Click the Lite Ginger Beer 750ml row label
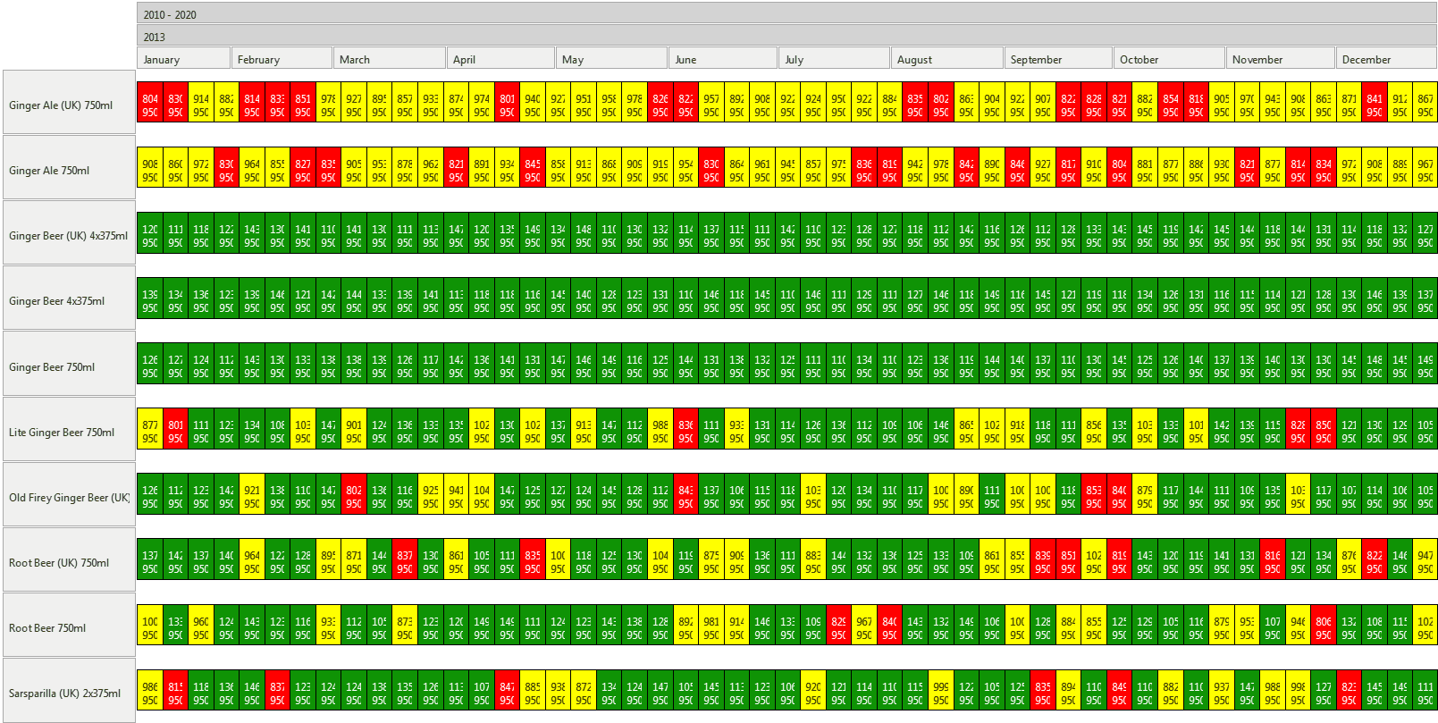Image resolution: width=1438 pixels, height=723 pixels. click(x=69, y=432)
